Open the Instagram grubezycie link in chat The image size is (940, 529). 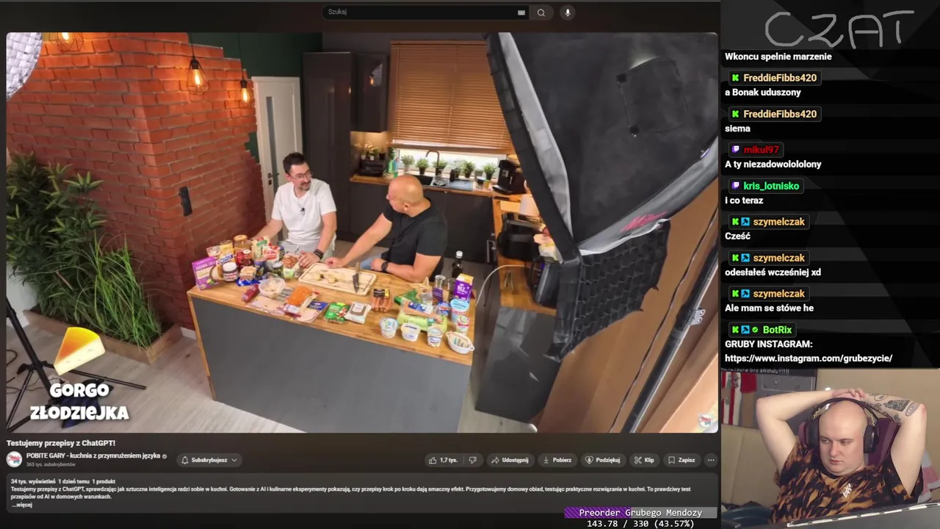click(x=809, y=359)
